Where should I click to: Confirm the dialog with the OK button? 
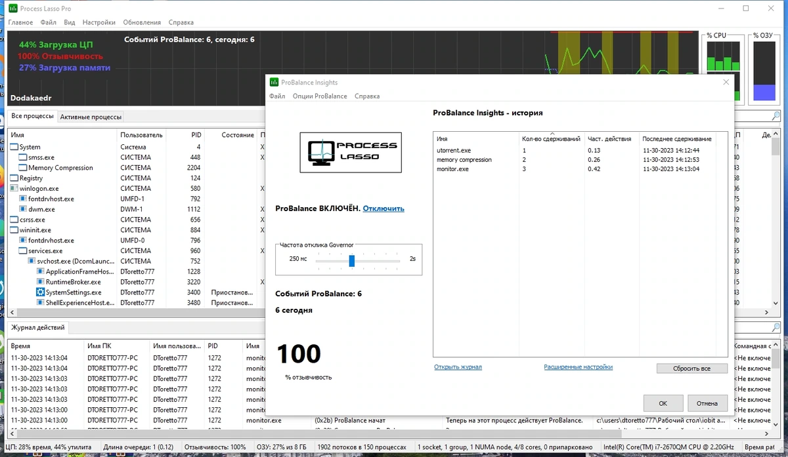pos(663,403)
